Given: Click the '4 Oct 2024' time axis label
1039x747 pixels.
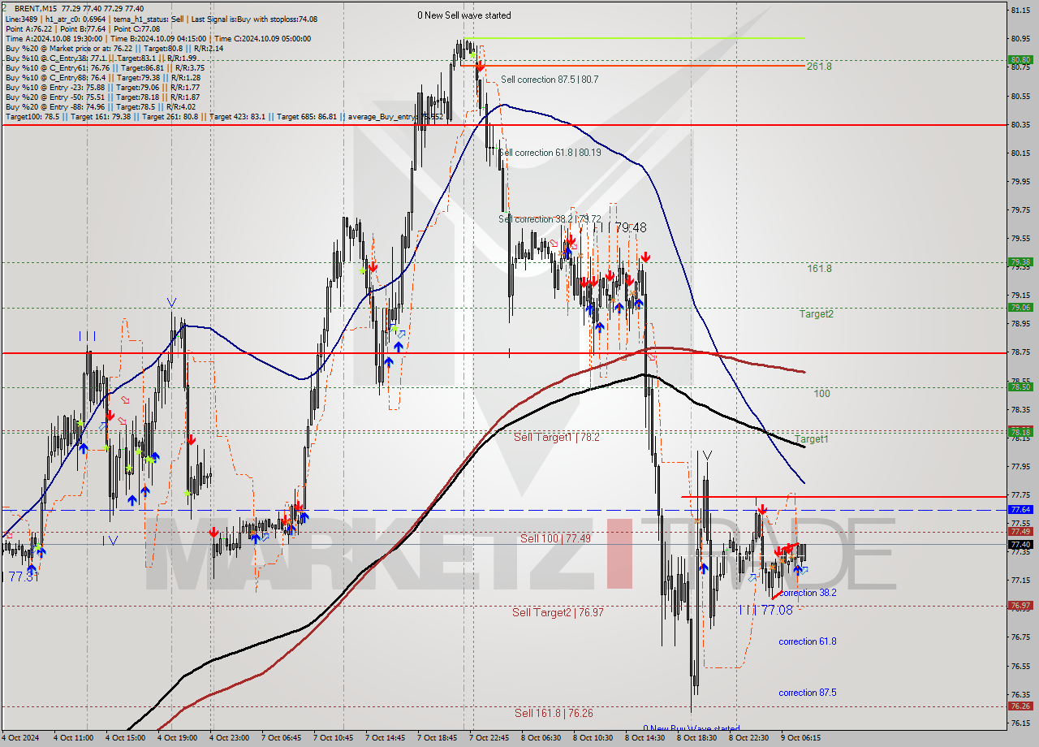Looking at the screenshot, I should tap(22, 738).
